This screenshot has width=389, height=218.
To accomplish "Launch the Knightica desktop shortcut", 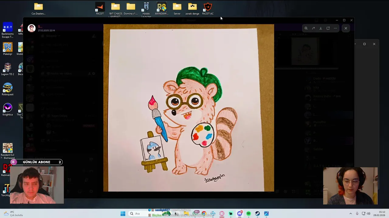I will pos(8,110).
